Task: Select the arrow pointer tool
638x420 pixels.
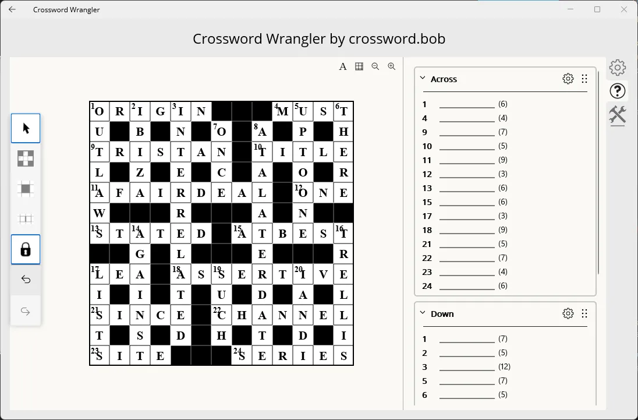Action: (26, 129)
